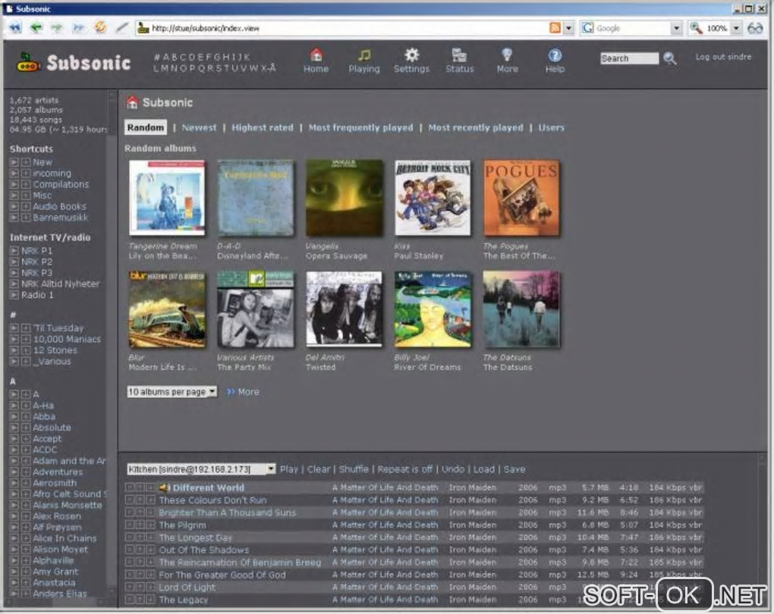The image size is (774, 614).
Task: Click the Shuffle playlist link
Action: pyautogui.click(x=354, y=469)
